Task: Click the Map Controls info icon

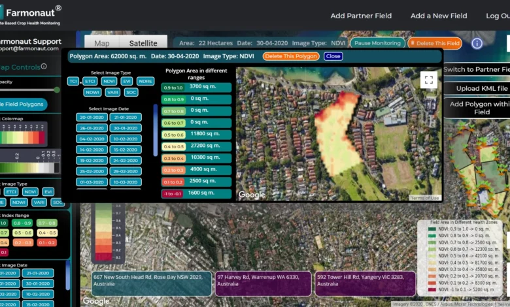Action: coord(44,67)
